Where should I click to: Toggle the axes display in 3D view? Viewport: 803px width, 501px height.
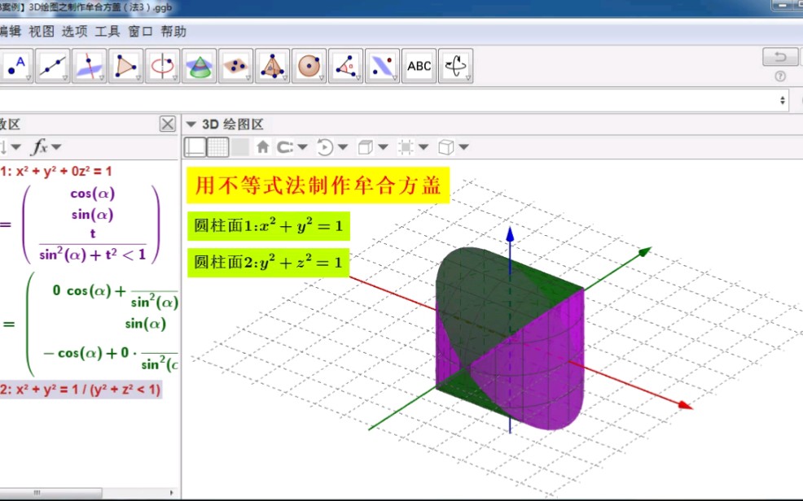point(197,147)
